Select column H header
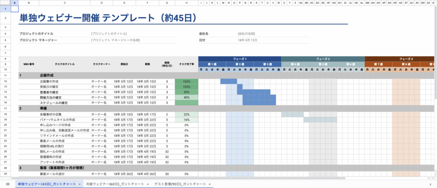The height and width of the screenshot is (188, 437). pos(187,3)
